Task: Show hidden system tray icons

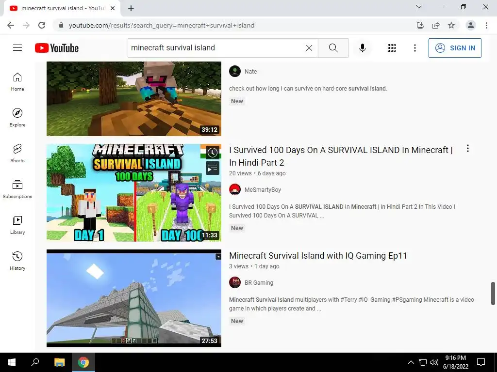Action: (411, 362)
